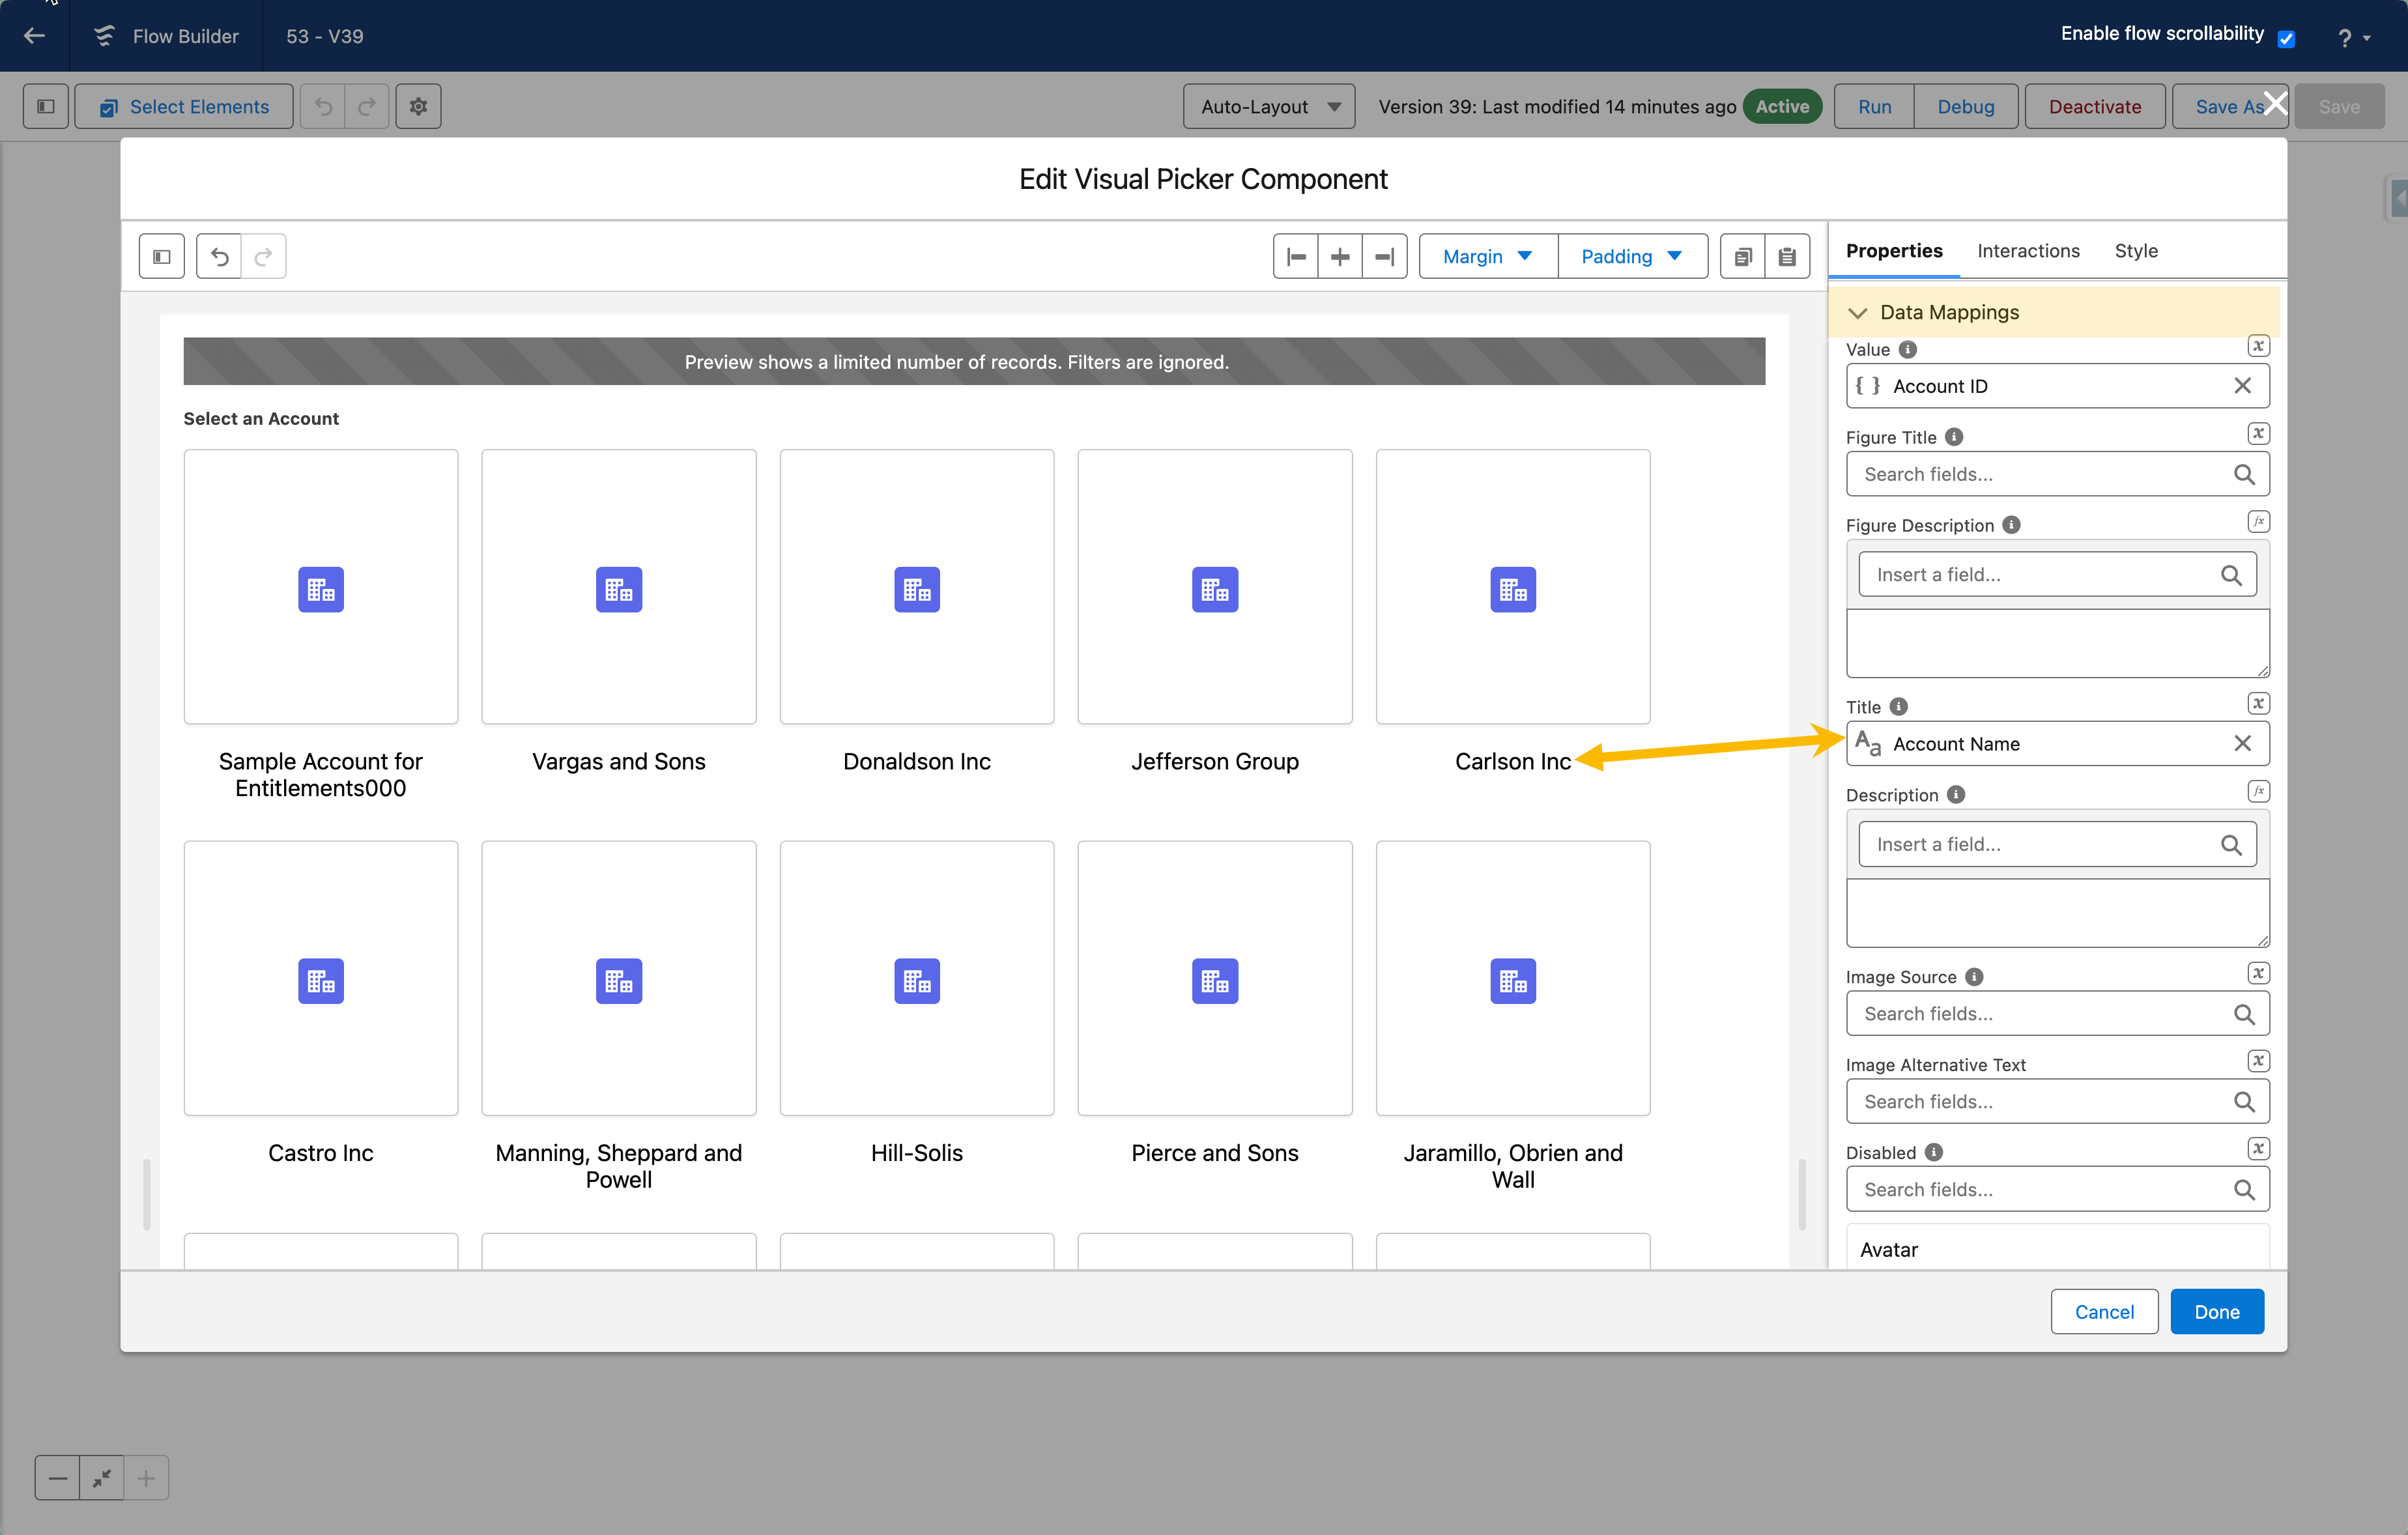Open the Margin dropdown
This screenshot has height=1535, width=2408.
coord(1487,257)
